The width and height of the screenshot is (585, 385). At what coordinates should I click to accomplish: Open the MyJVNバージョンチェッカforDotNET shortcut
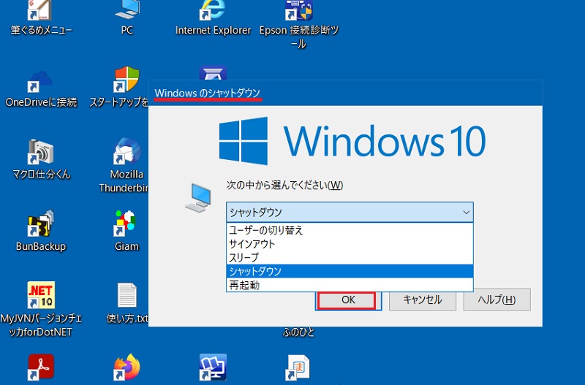[41, 309]
